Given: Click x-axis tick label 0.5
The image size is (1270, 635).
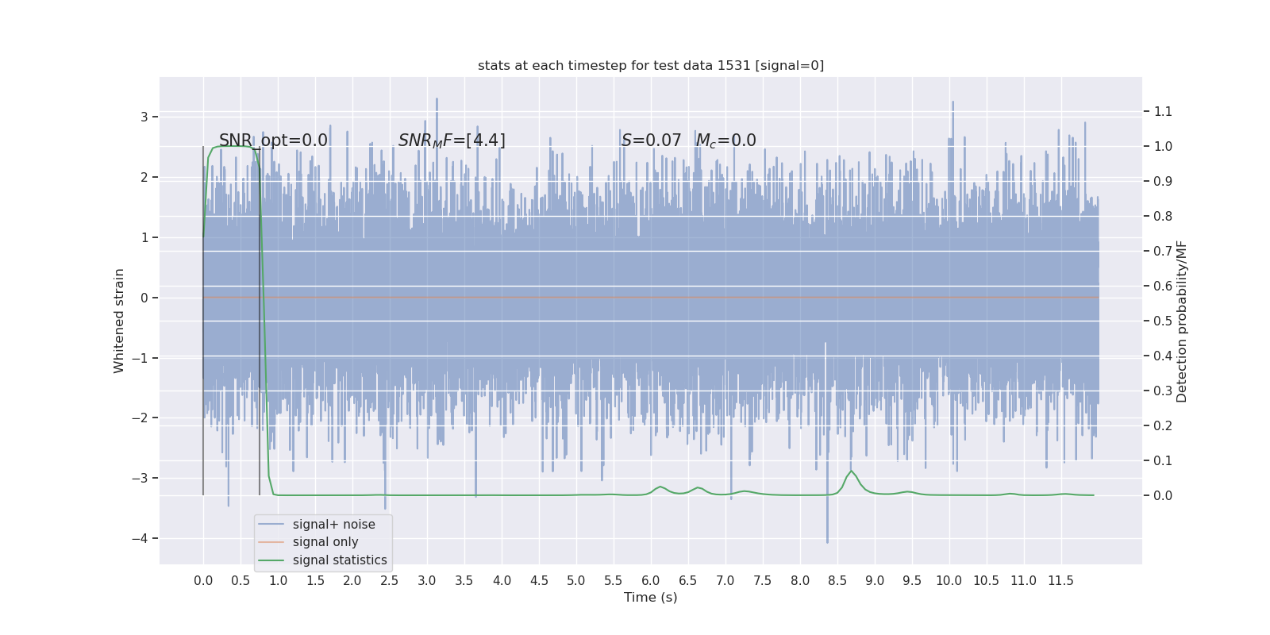Looking at the screenshot, I should click(241, 580).
